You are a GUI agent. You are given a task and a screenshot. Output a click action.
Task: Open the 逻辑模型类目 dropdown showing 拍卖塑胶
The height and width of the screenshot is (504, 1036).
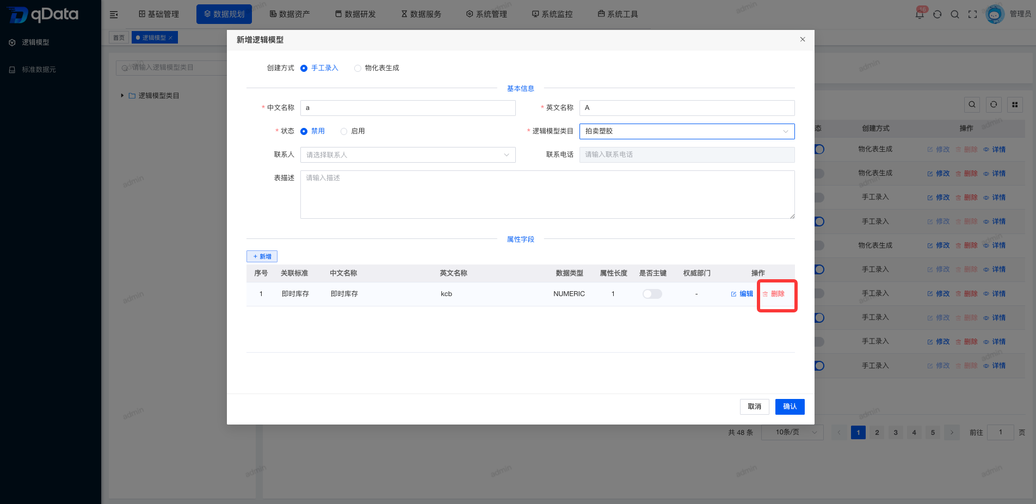(687, 131)
